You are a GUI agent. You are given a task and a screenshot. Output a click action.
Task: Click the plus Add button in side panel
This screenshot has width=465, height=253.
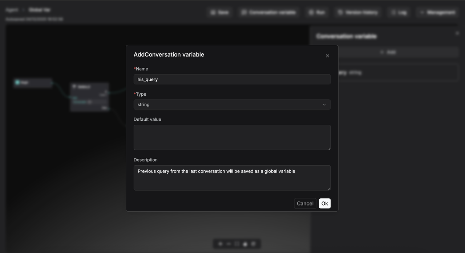(x=388, y=52)
